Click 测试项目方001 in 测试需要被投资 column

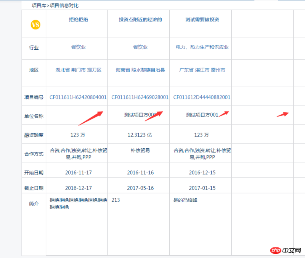pyautogui.click(x=202, y=115)
